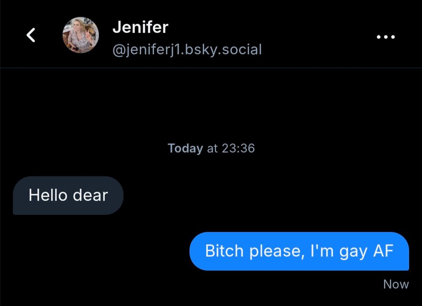This screenshot has height=306, width=422.
Task: Click "dear" inside the incoming message
Action: click(90, 195)
